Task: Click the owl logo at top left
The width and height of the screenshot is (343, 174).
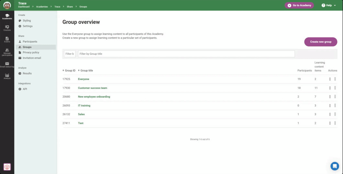Action: [7, 5]
